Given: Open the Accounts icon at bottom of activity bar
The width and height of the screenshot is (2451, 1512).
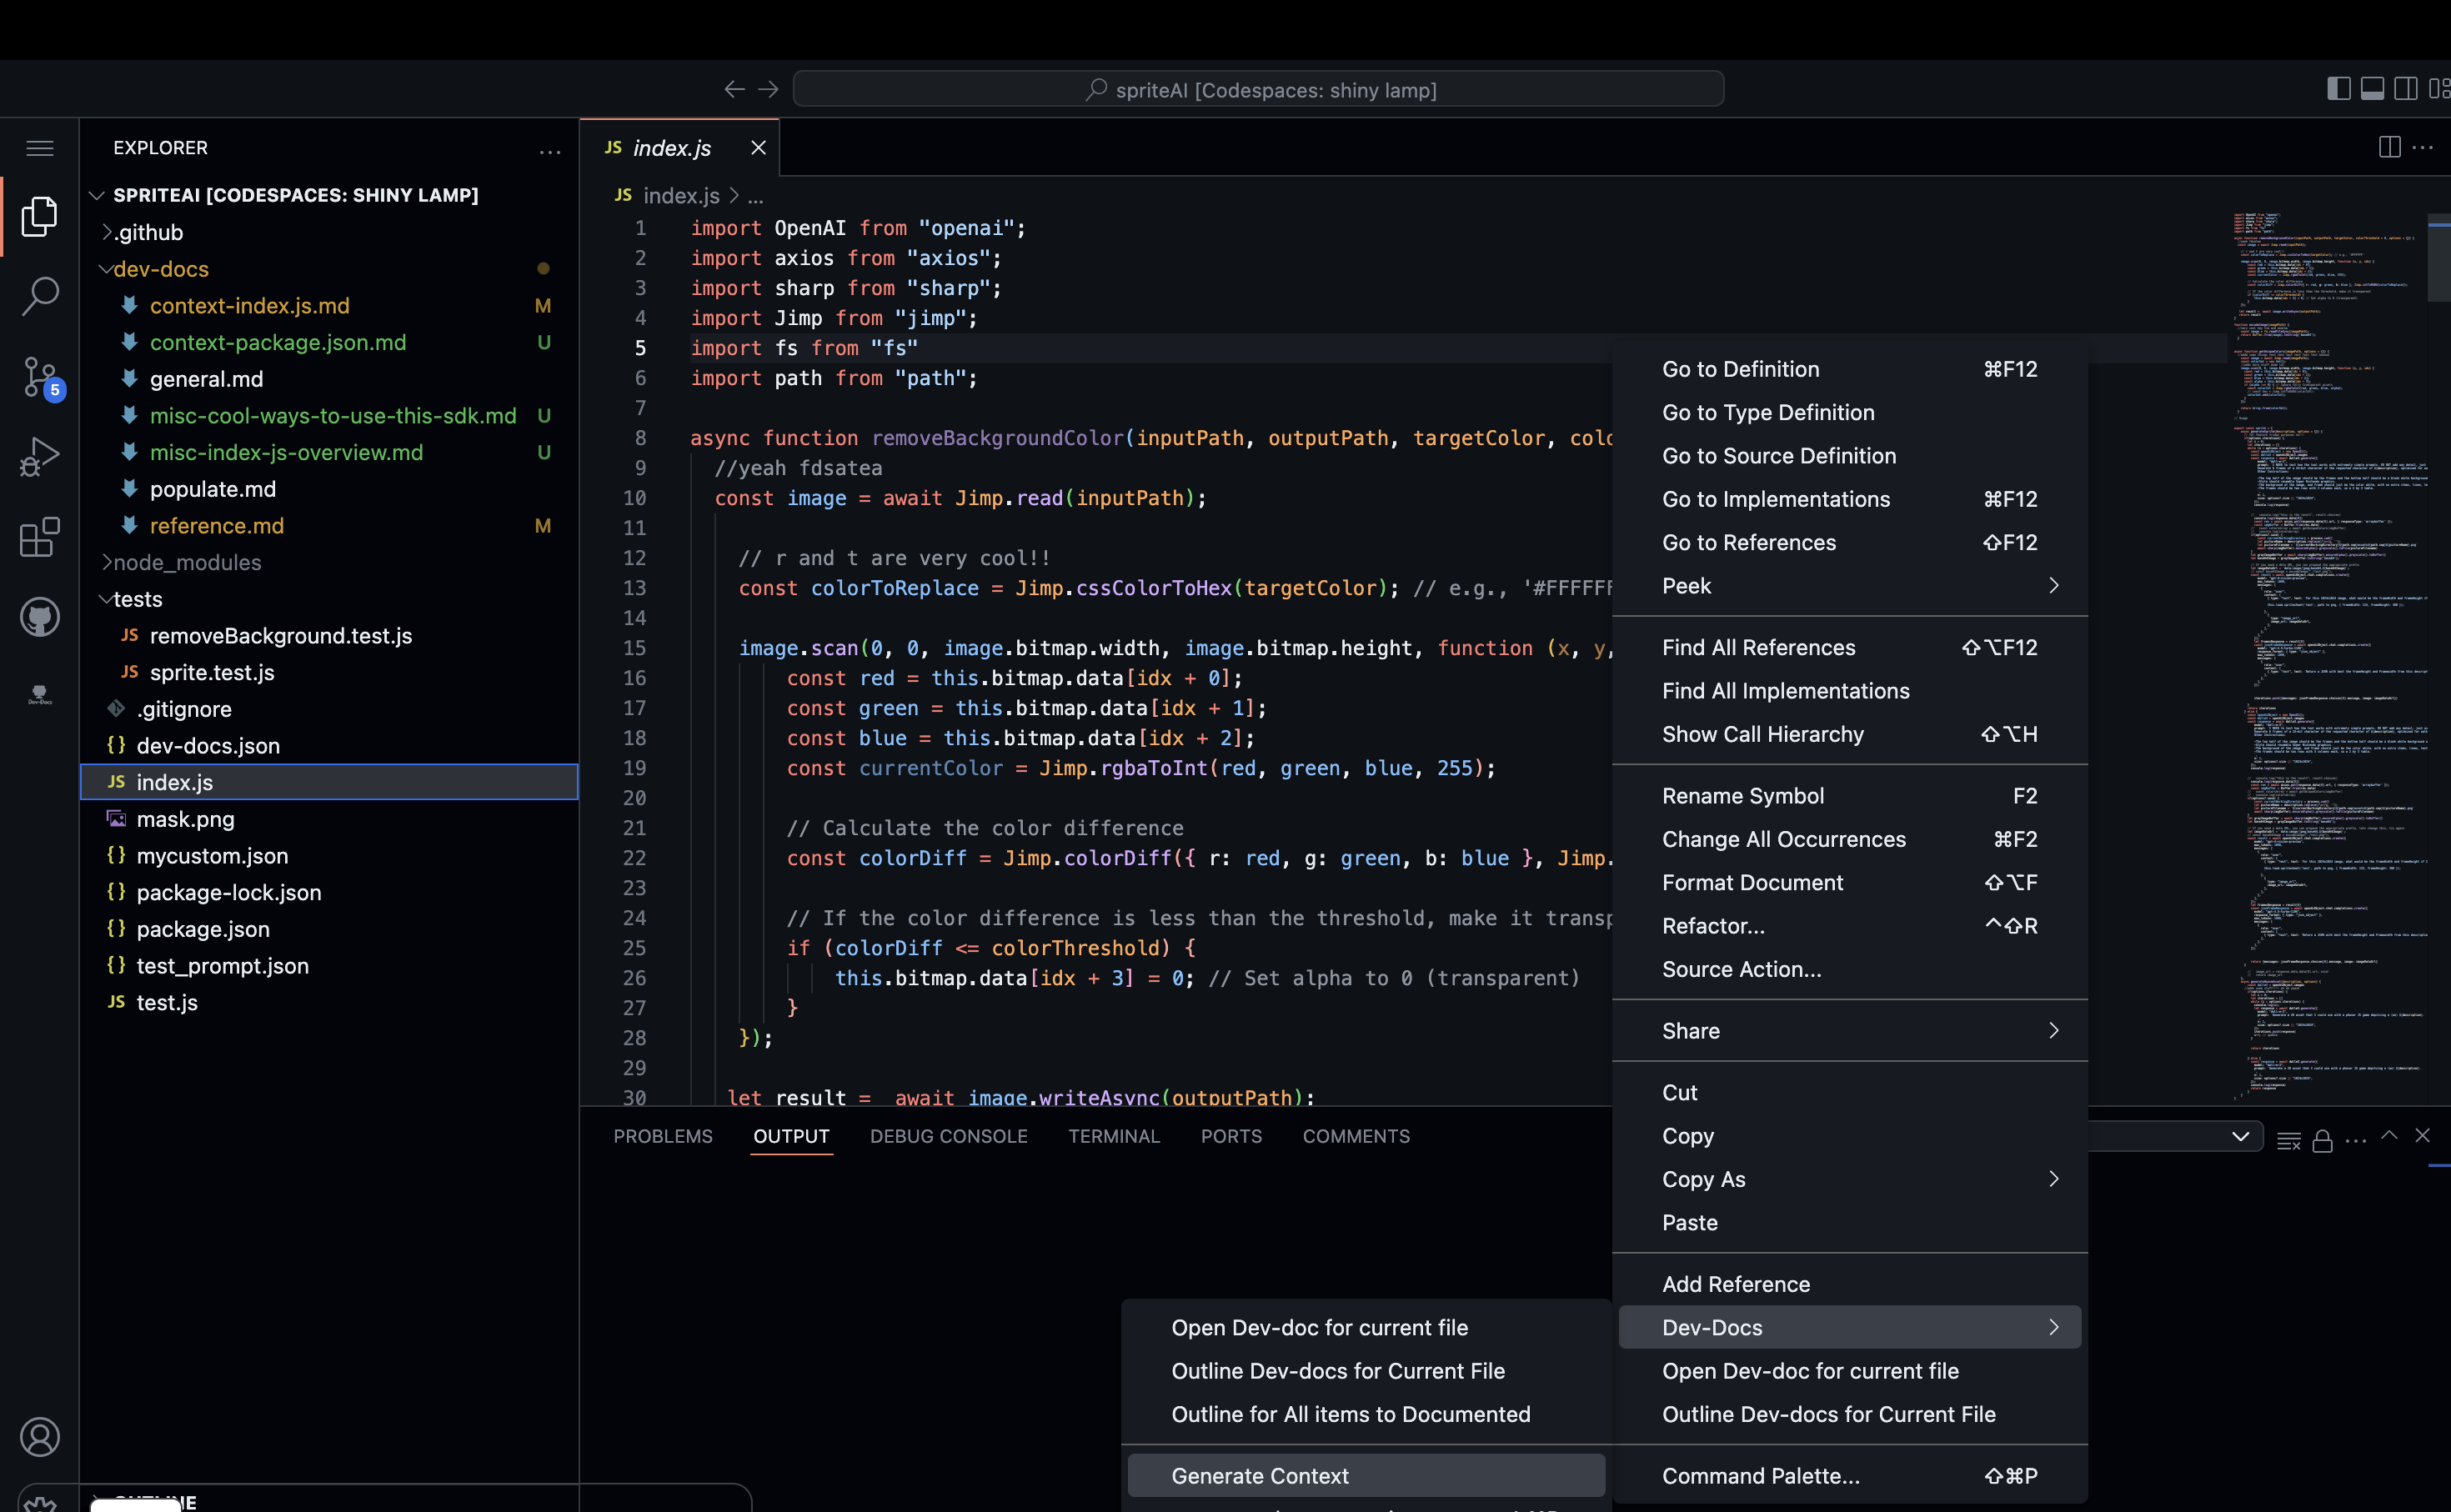Looking at the screenshot, I should pyautogui.click(x=40, y=1437).
